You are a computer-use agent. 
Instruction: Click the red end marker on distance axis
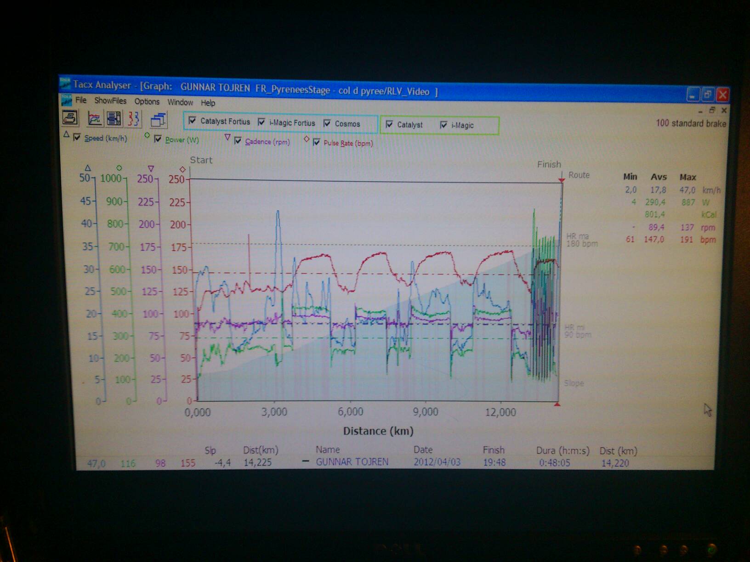(x=557, y=404)
